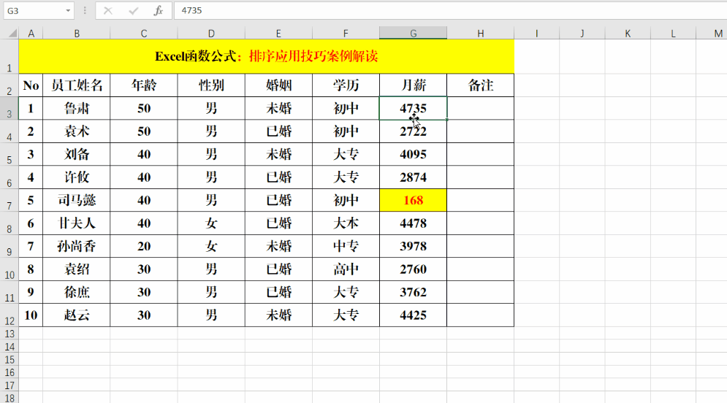Click the yellow title cell about 排序应用技巧案例解读
This screenshot has width=727, height=403.
pos(267,56)
